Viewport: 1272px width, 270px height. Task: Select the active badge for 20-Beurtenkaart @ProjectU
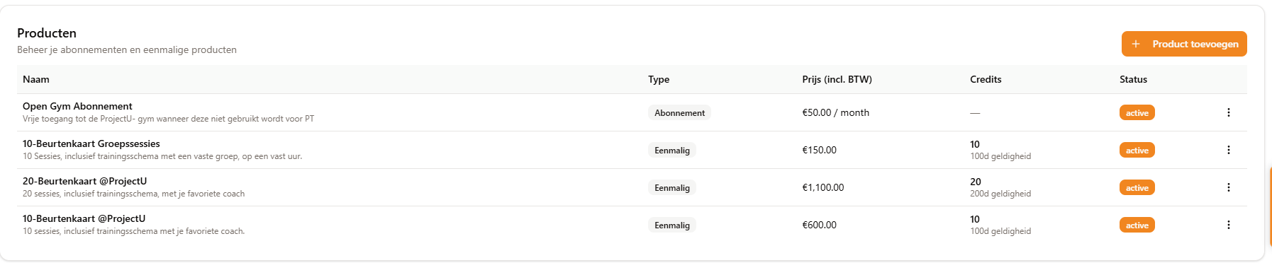tap(1137, 188)
